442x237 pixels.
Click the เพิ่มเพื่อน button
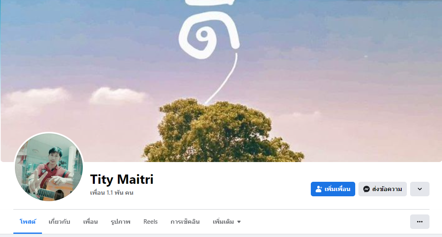click(x=333, y=189)
